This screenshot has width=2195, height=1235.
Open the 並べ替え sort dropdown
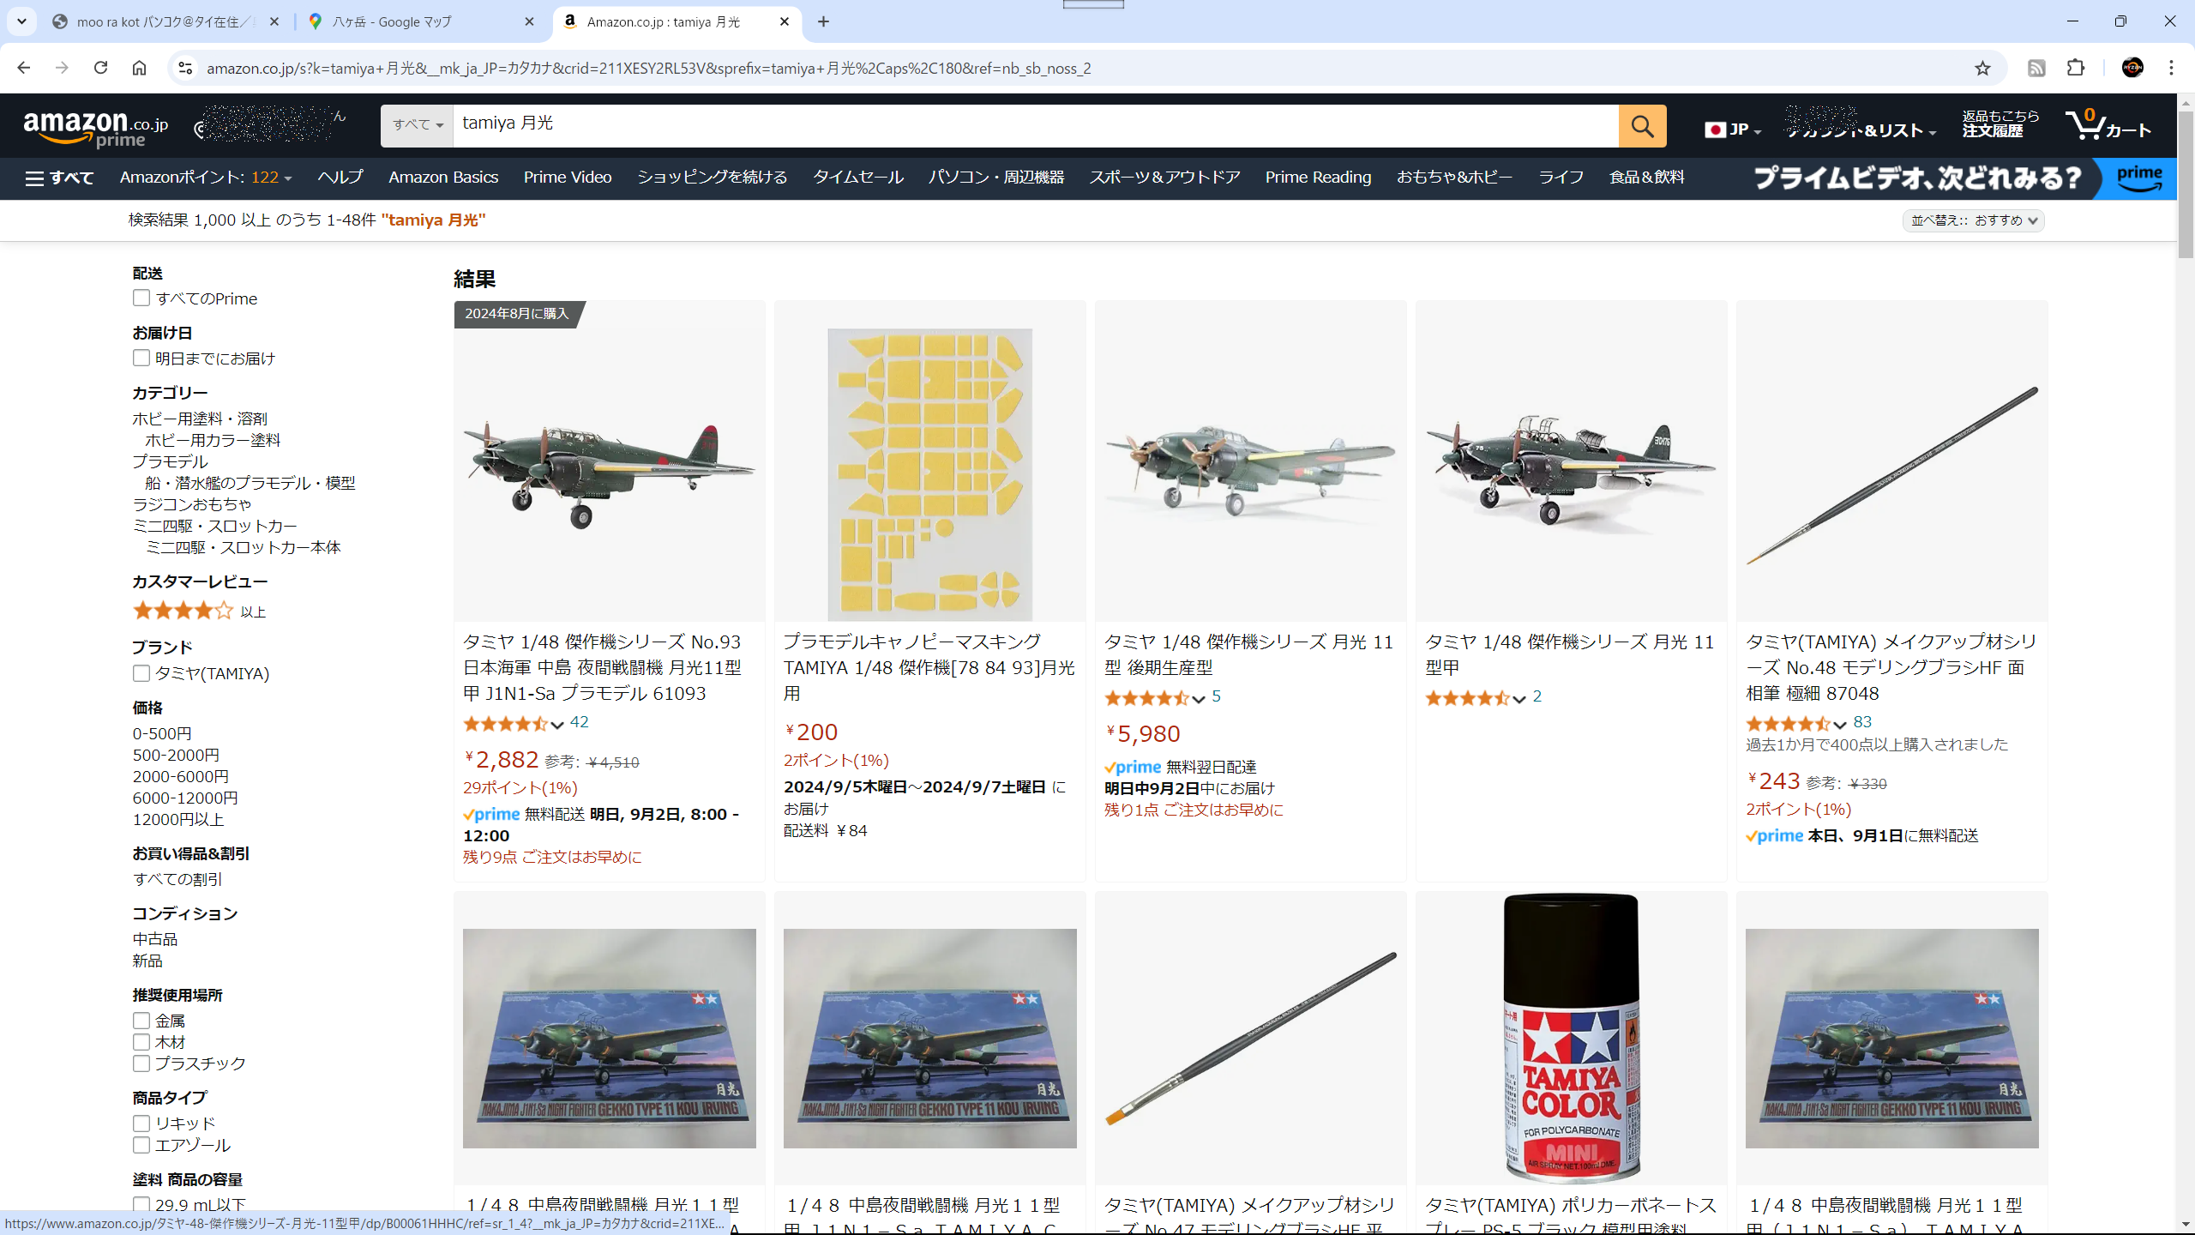pyautogui.click(x=1973, y=220)
